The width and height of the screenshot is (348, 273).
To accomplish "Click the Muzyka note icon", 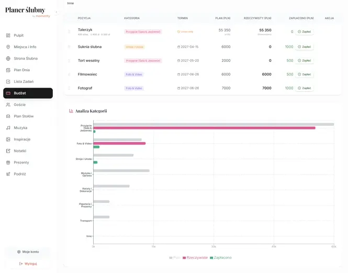I will 8,128.
